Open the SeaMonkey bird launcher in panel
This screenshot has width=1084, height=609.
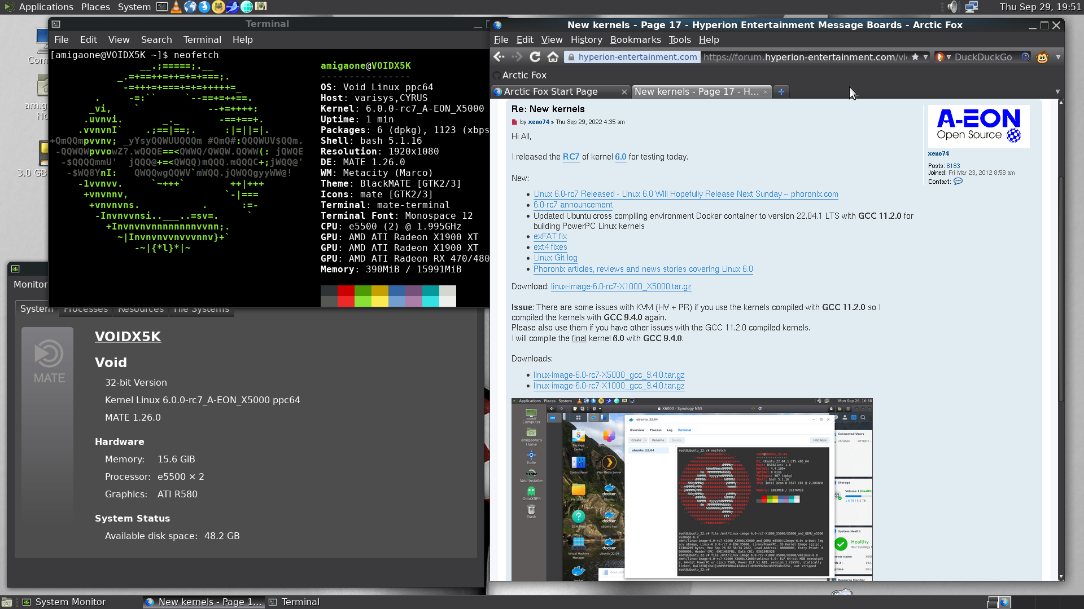pos(232,7)
